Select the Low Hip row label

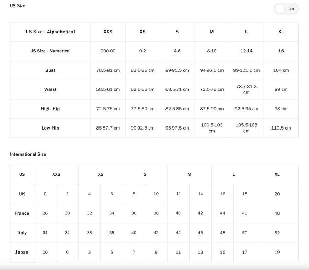50,128
